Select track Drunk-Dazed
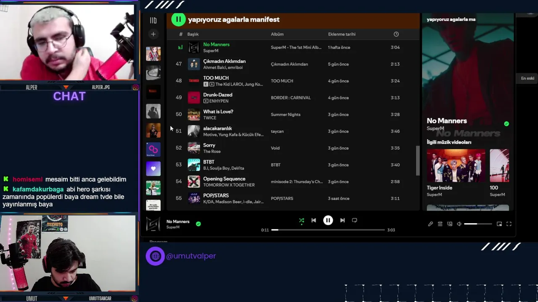538x302 pixels. pos(218,95)
